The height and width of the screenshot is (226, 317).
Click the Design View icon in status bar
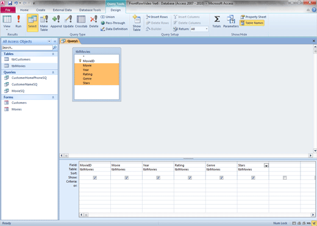pyautogui.click(x=314, y=223)
